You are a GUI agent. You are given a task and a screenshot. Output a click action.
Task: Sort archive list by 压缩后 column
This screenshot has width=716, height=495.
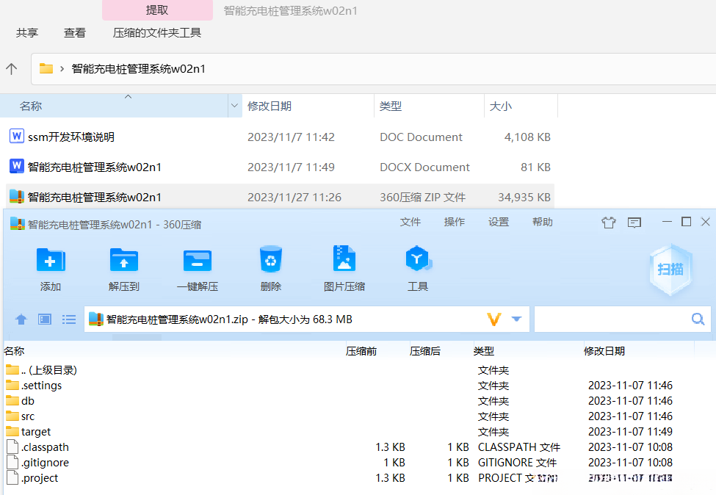pos(425,351)
